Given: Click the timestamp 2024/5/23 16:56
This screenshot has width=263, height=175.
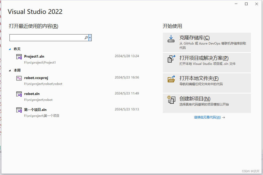Looking at the screenshot, I should pos(127,77).
